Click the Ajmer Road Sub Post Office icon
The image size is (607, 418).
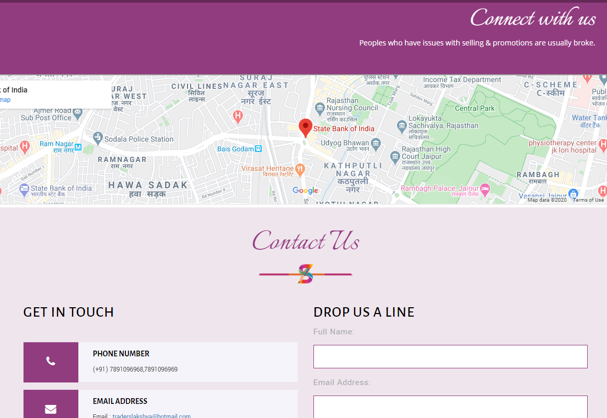coord(78,112)
